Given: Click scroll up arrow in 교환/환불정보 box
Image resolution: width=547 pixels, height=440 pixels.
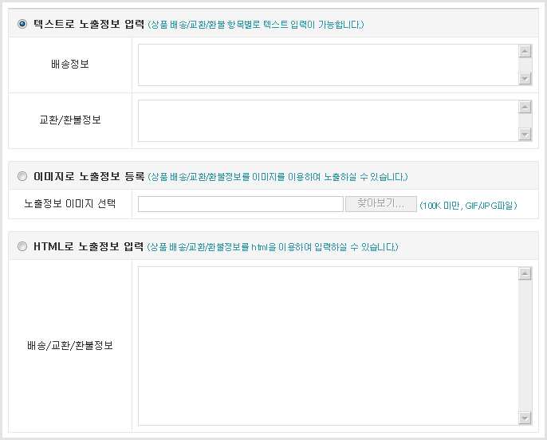Looking at the screenshot, I should [525, 108].
